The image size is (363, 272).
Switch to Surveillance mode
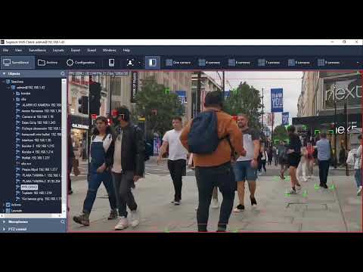click(17, 63)
